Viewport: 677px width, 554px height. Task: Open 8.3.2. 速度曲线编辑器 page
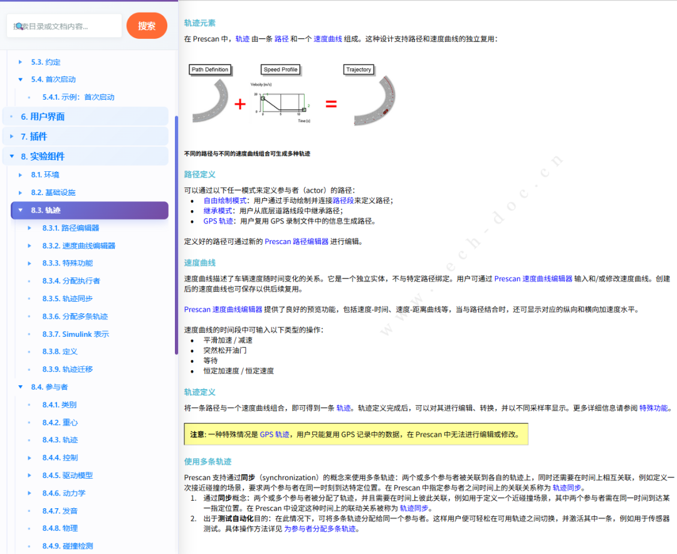(78, 245)
